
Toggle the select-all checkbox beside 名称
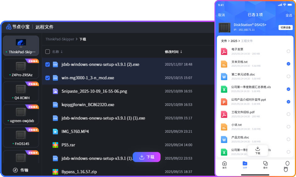(47, 52)
